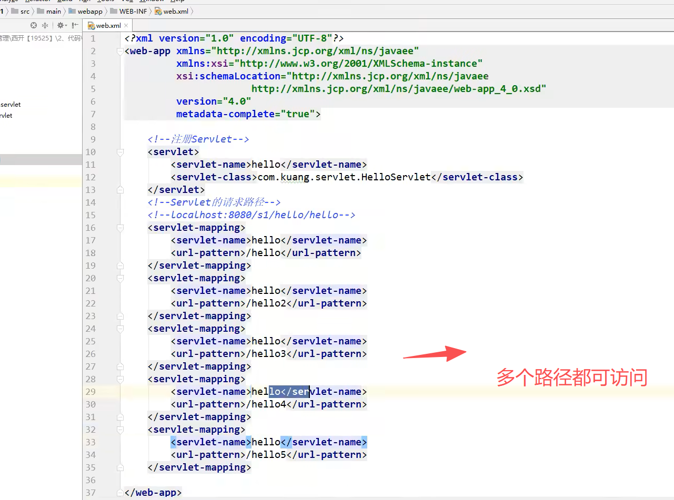674x500 pixels.
Task: Click line number 8 in gutter
Action: point(93,127)
